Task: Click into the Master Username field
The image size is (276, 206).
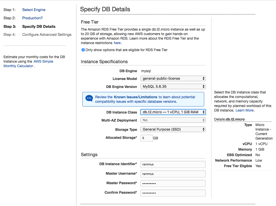Action: [173, 174]
